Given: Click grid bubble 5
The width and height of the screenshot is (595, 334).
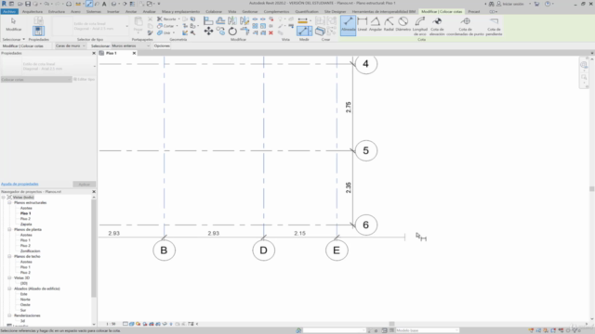Looking at the screenshot, I should point(365,150).
